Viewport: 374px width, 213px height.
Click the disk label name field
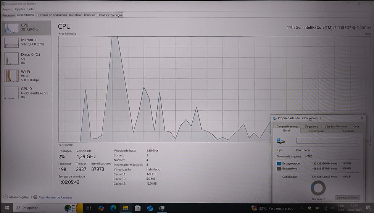pyautogui.click(x=328, y=140)
